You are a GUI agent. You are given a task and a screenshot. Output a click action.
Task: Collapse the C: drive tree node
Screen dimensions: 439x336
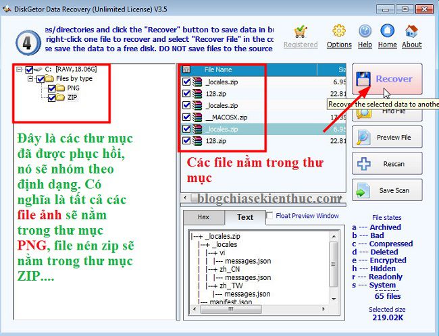[x=19, y=69]
